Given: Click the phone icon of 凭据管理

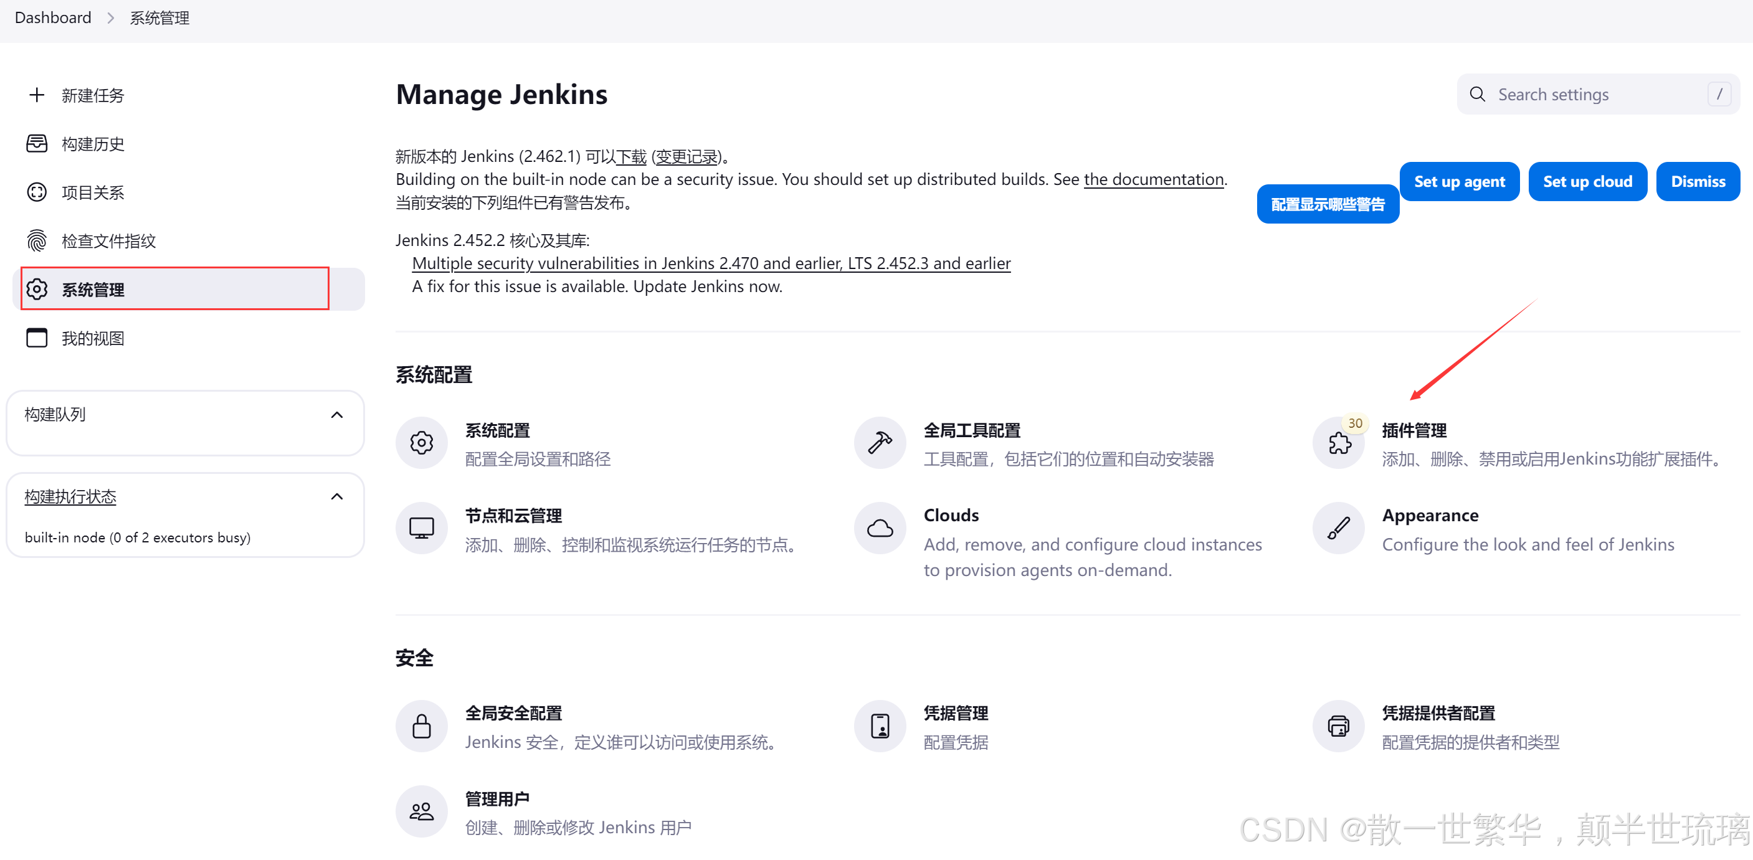Looking at the screenshot, I should (880, 726).
